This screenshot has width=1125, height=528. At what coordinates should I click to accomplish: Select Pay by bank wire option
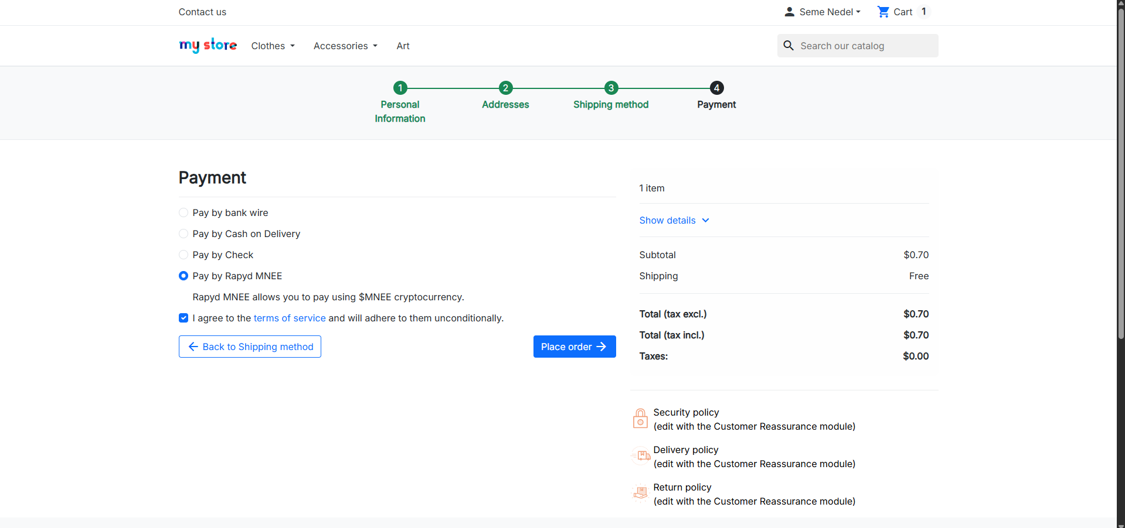183,212
